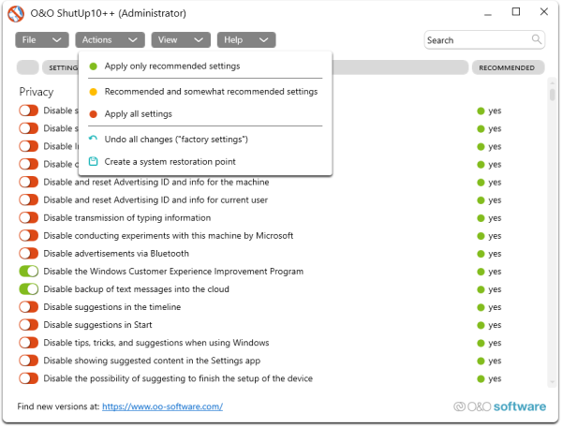Open the View dropdown menu
This screenshot has width=562, height=428.
click(181, 39)
